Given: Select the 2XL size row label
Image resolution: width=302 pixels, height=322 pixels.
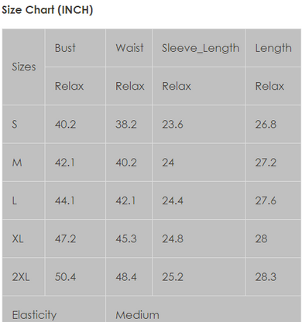Looking at the screenshot, I should [21, 277].
